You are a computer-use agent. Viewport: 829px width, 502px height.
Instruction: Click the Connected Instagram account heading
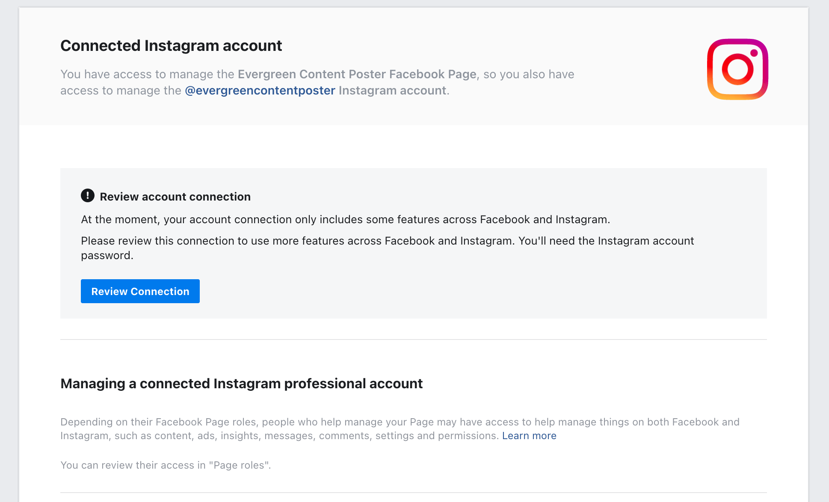click(171, 46)
